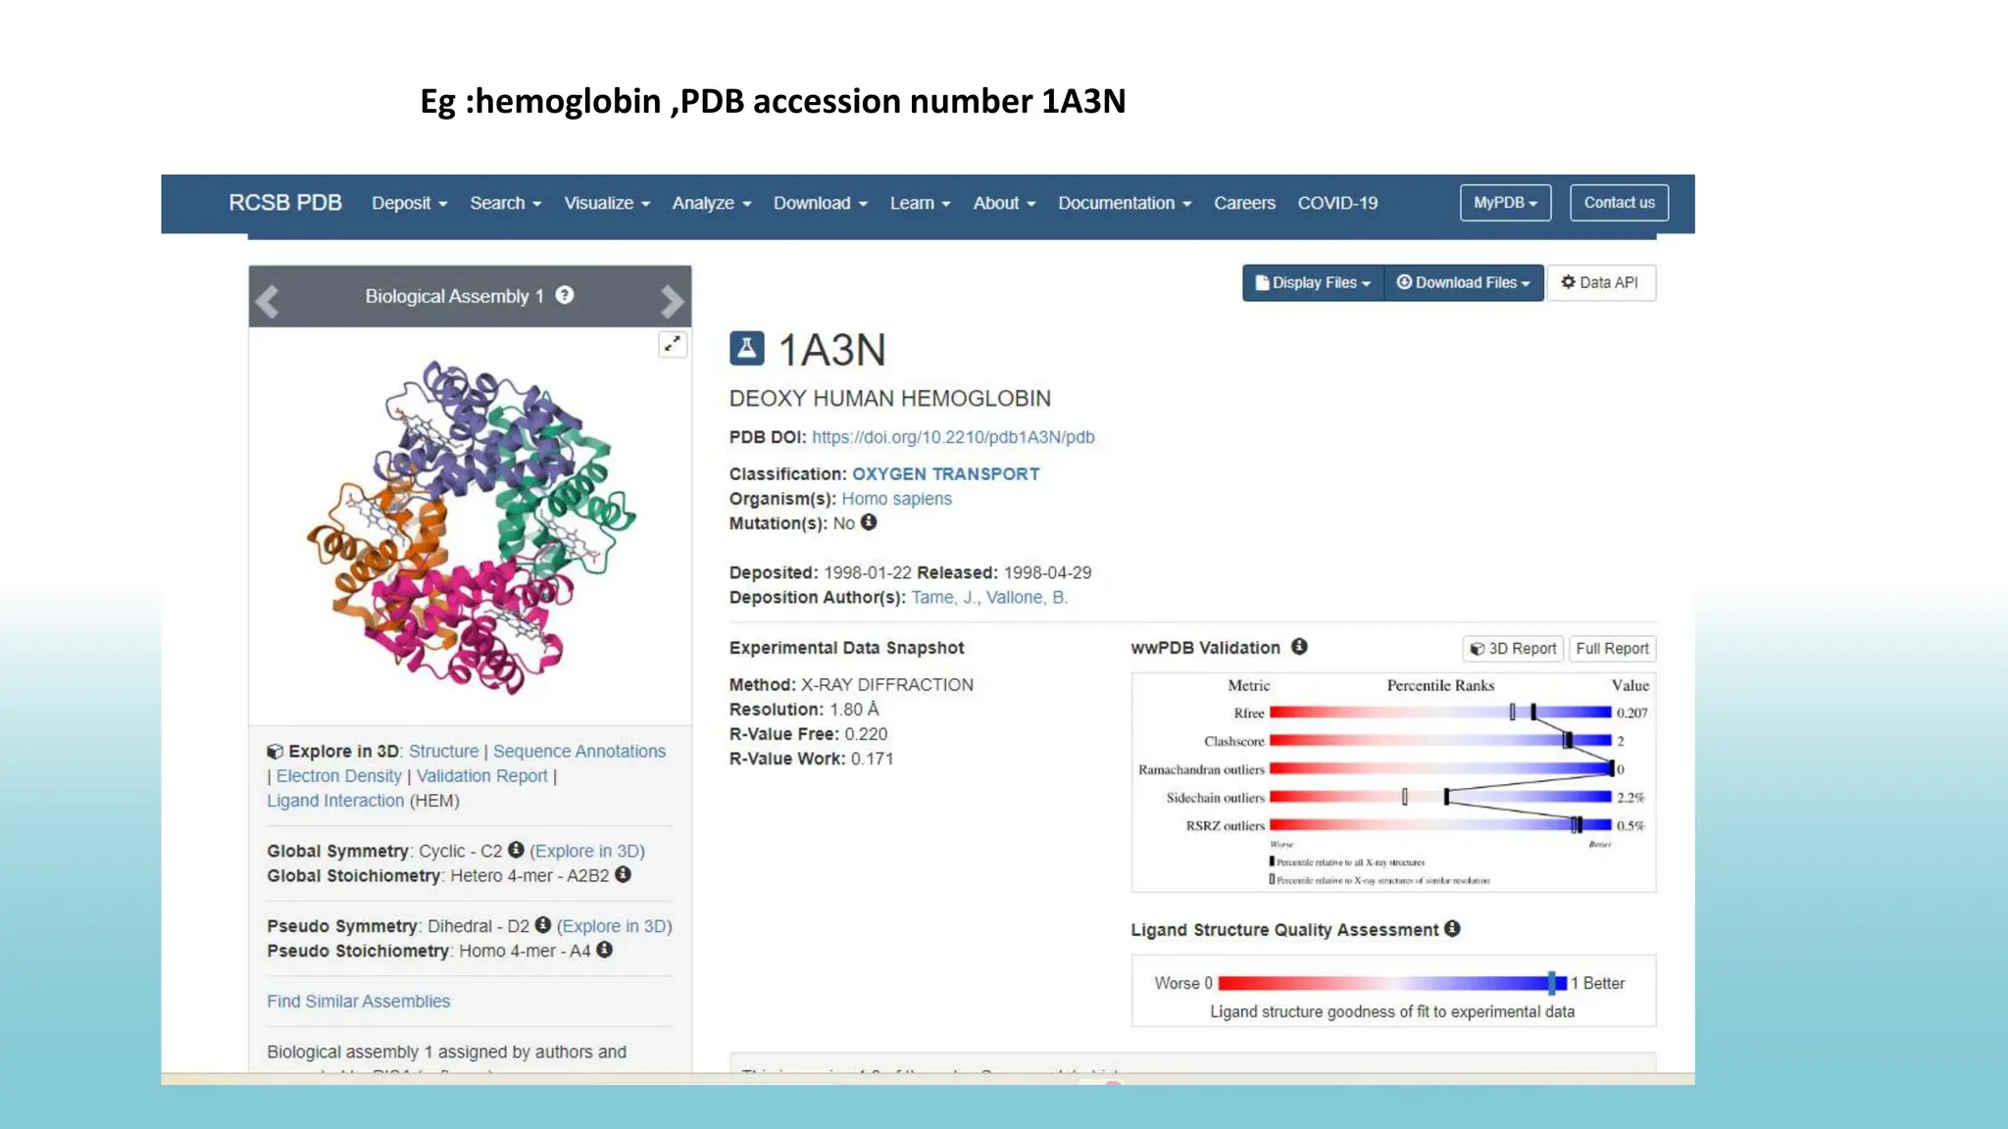Open the Electron Density link
Viewport: 2008px width, 1129px height.
(338, 776)
